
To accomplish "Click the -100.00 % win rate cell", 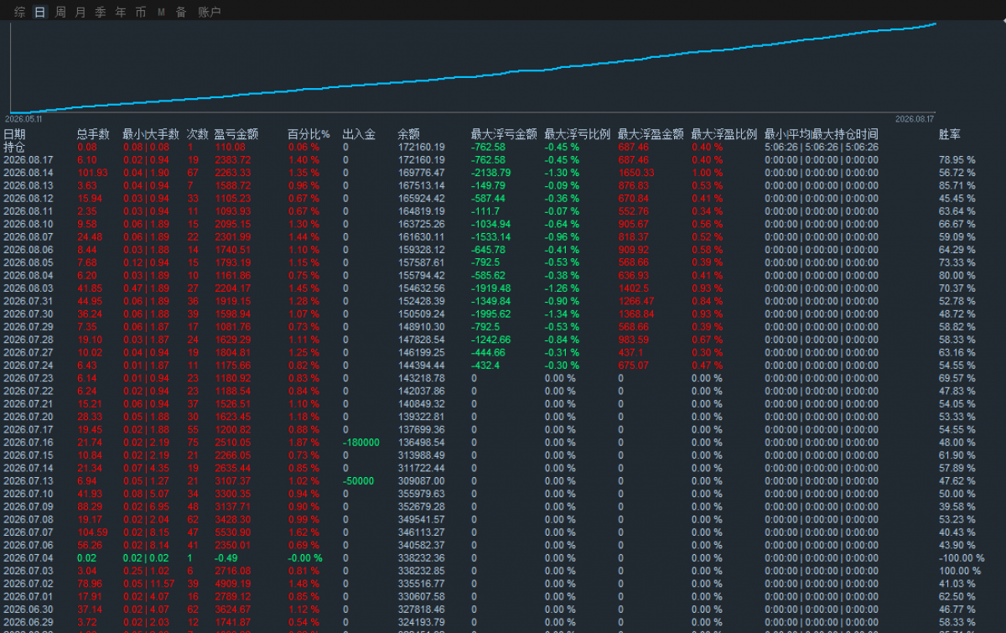I will 962,558.
